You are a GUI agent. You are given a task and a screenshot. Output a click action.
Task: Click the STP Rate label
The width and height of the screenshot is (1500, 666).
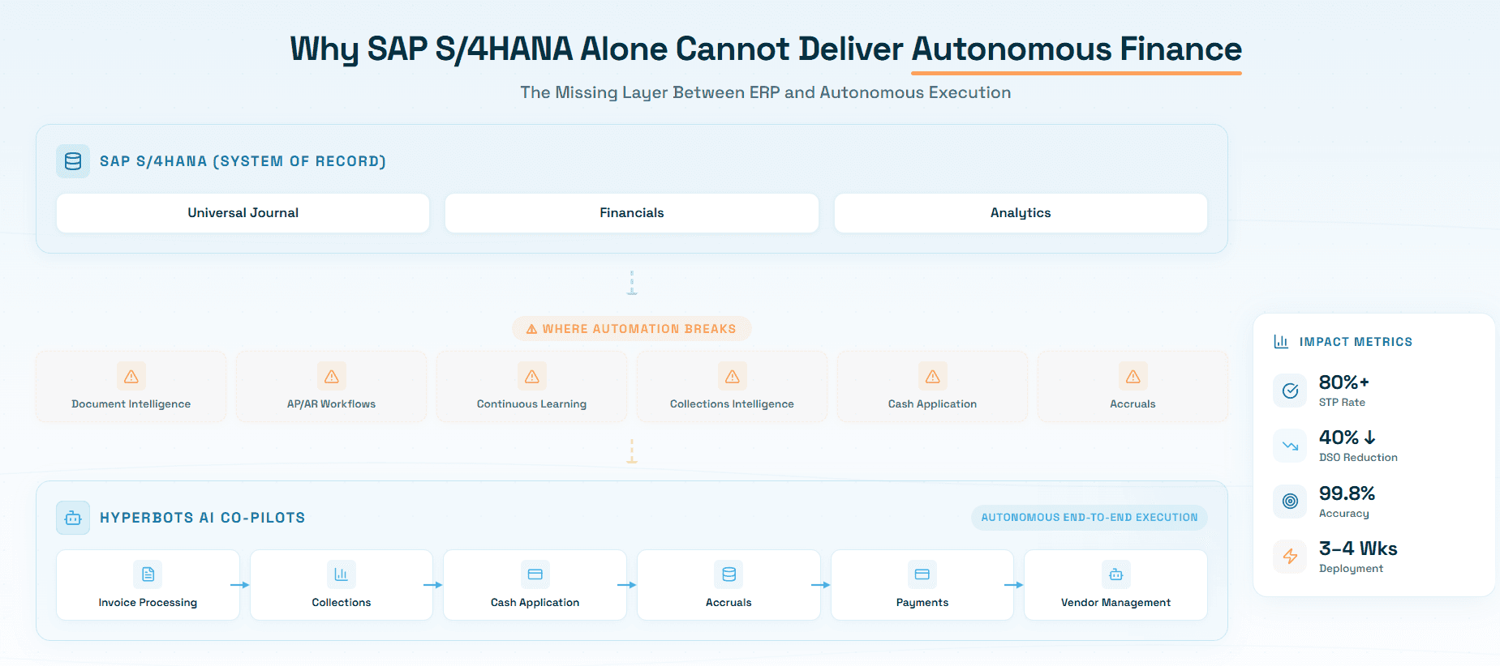[x=1342, y=403]
